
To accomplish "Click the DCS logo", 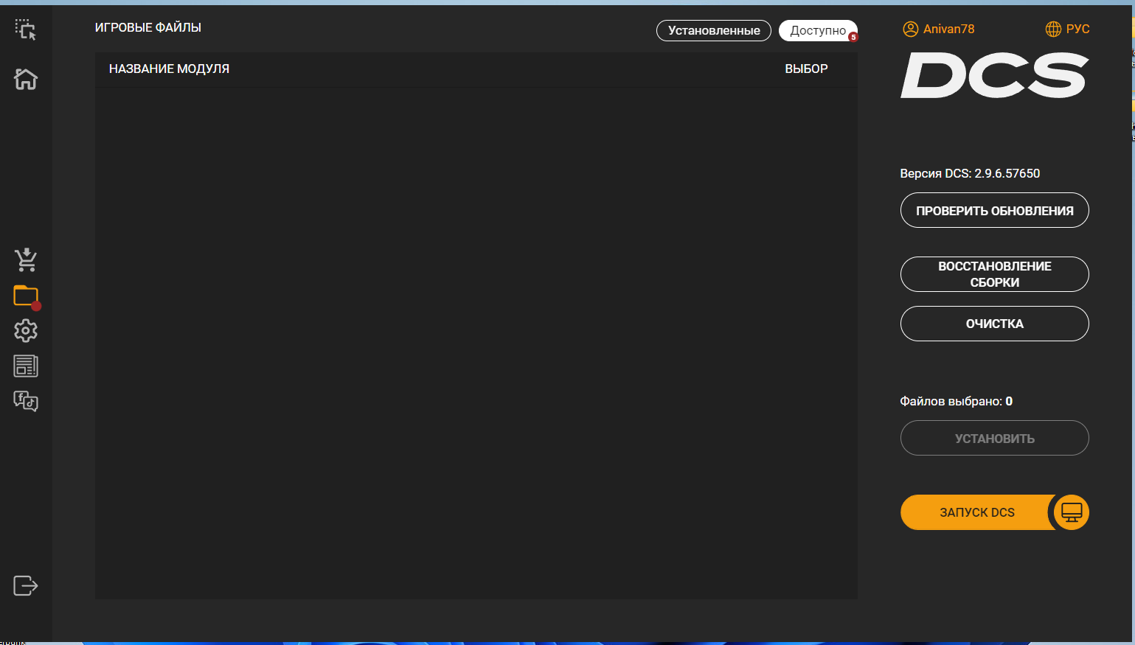I will point(994,75).
